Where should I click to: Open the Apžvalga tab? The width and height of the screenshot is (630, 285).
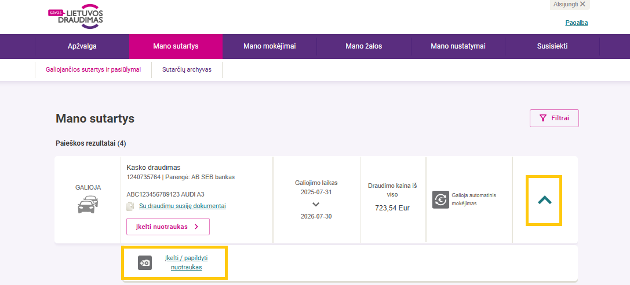82,46
